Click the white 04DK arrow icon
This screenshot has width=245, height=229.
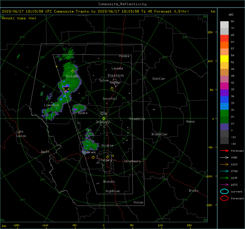coord(224,158)
